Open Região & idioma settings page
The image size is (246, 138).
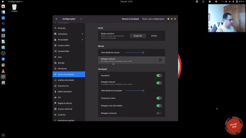(69, 103)
